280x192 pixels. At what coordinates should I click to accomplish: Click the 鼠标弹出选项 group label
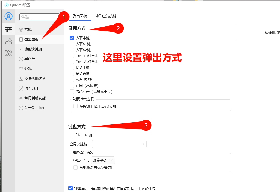(83, 99)
